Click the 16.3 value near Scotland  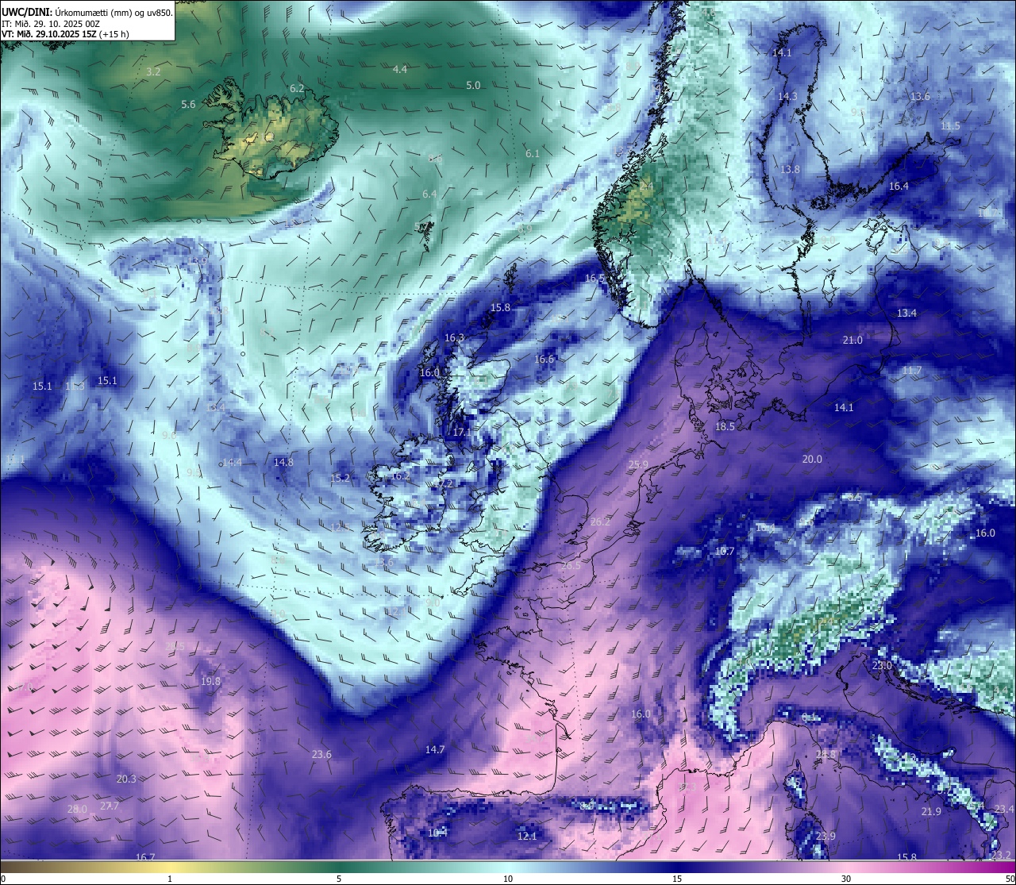(x=454, y=338)
